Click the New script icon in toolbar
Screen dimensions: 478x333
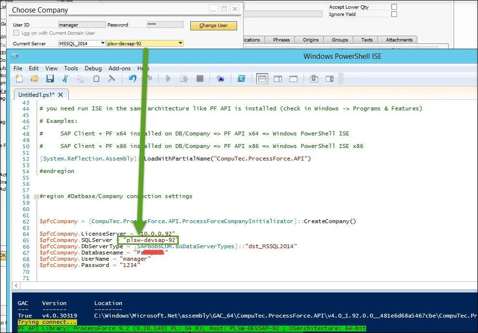tap(19, 79)
